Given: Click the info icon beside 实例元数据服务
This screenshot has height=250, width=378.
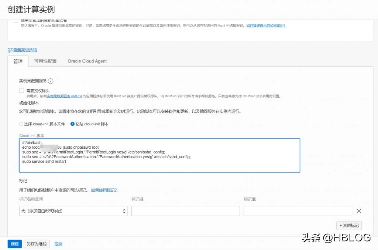Looking at the screenshot, I should [x=51, y=81].
